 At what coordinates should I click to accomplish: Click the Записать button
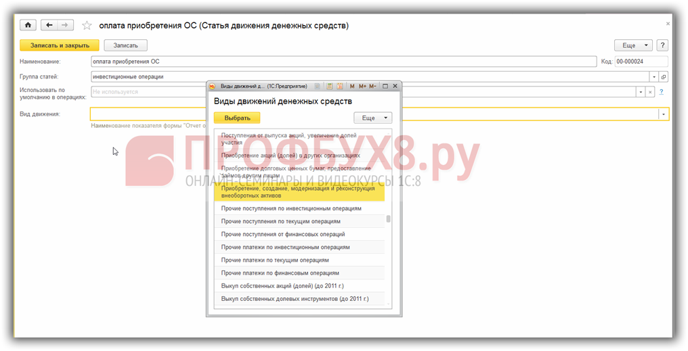[125, 45]
